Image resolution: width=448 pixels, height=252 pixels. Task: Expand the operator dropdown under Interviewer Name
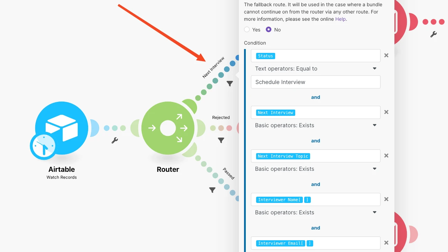315,212
